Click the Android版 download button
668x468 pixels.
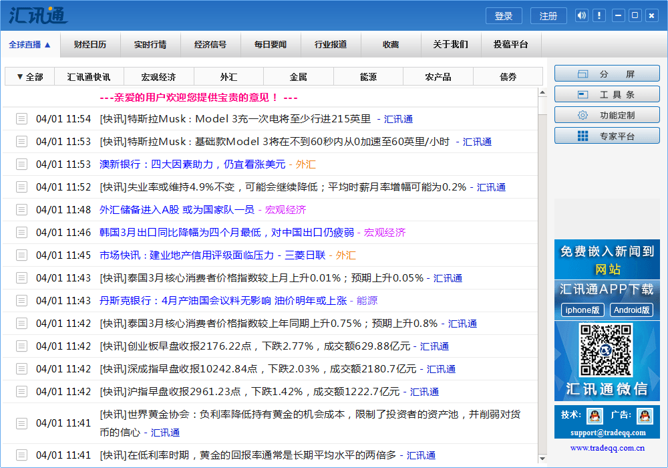631,310
